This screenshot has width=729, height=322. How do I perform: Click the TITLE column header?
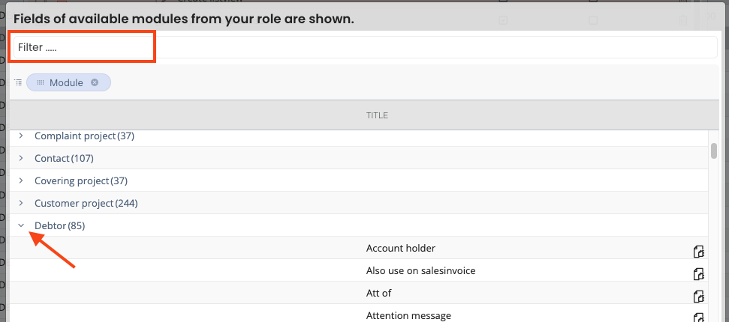377,115
